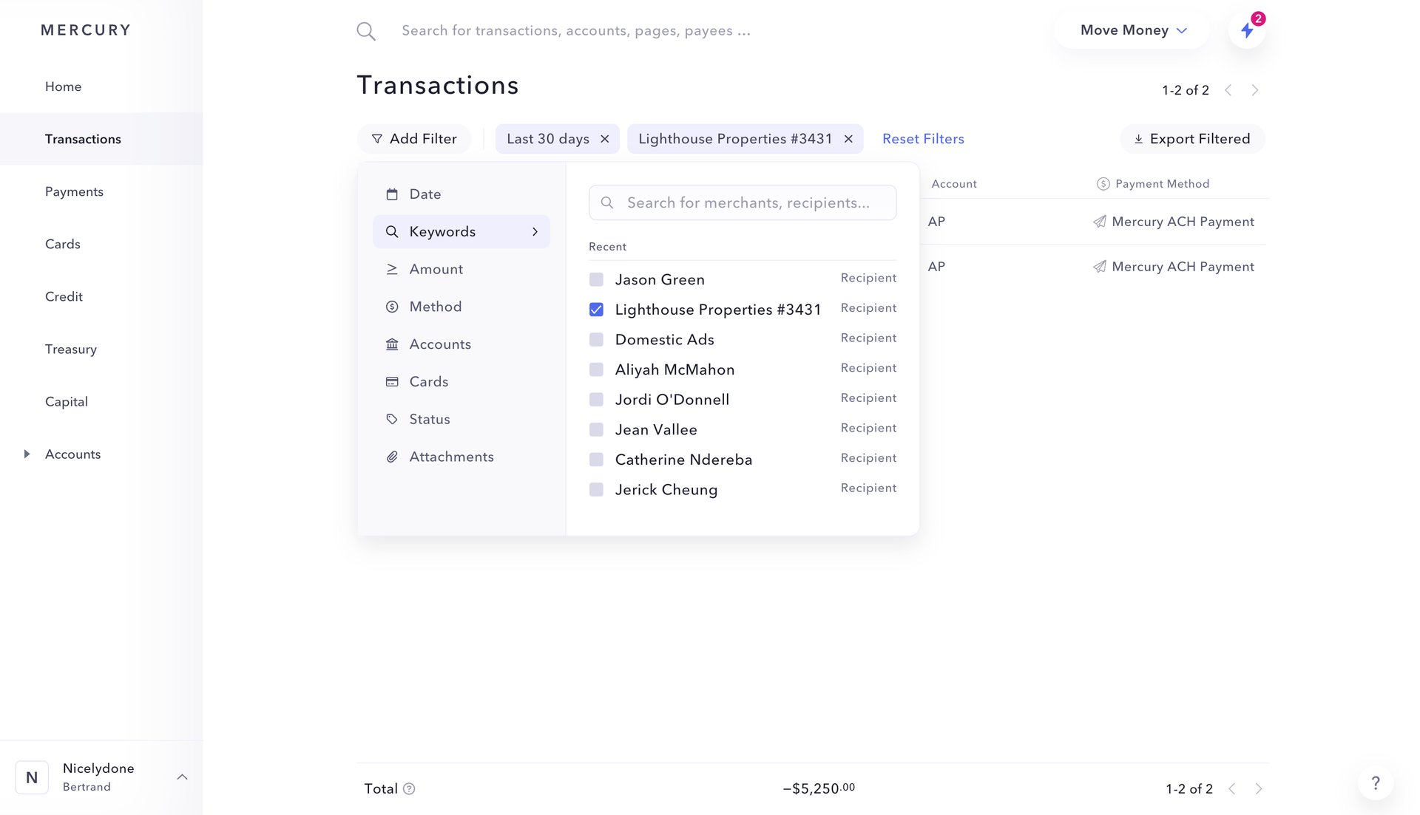Open the help question mark icon
Screen dimensions: 1420x815
tap(1375, 782)
